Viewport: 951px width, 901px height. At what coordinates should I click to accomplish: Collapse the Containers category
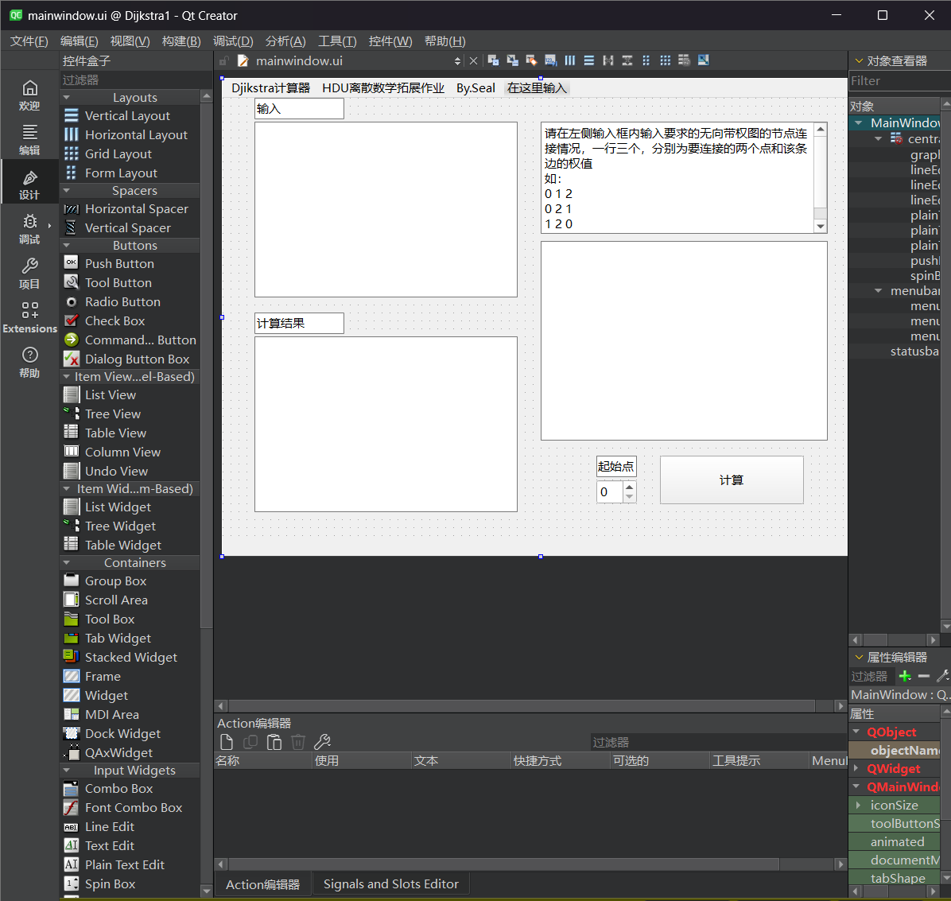(x=67, y=562)
